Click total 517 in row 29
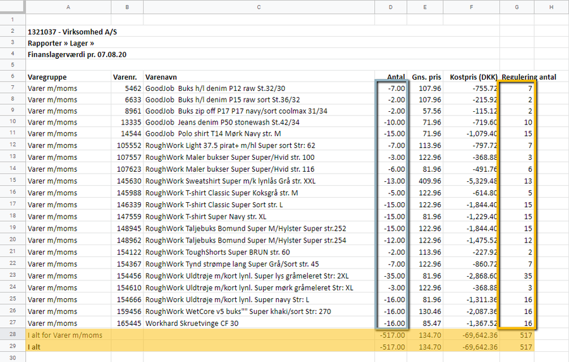The image size is (569, 362). click(526, 347)
